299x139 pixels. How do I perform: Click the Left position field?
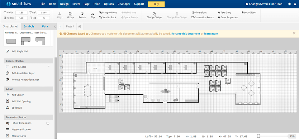44,13
